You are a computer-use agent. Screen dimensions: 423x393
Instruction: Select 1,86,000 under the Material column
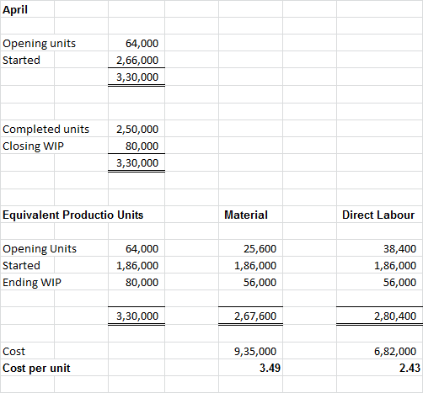pos(255,265)
